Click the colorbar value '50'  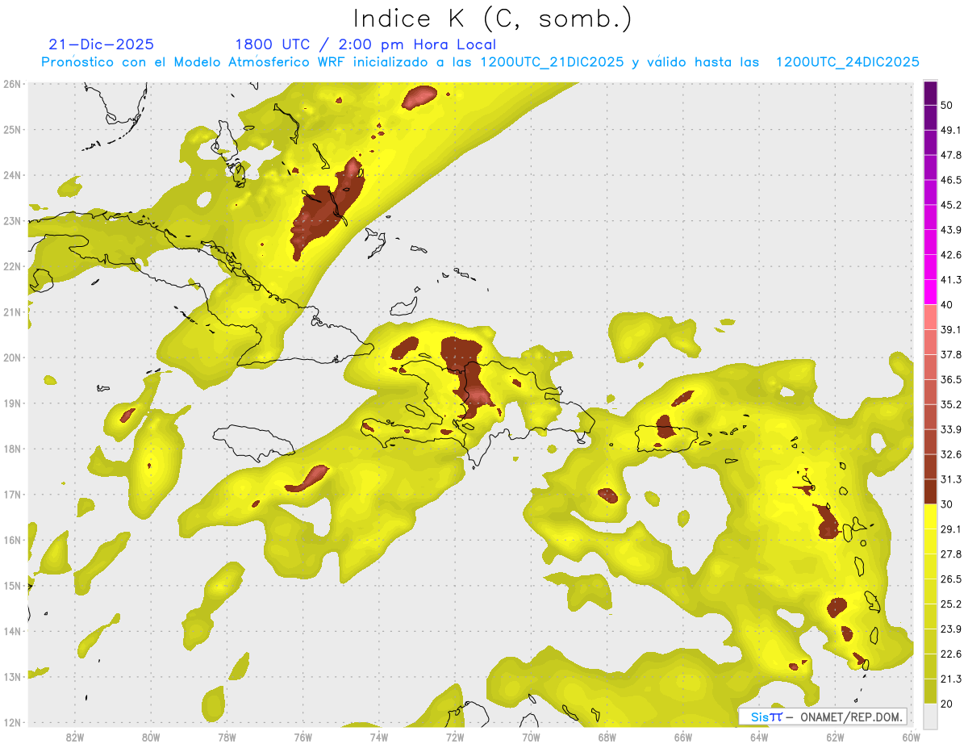pos(947,105)
